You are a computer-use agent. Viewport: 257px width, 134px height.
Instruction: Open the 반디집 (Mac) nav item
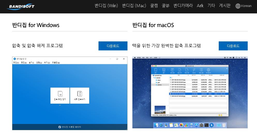click(134, 6)
